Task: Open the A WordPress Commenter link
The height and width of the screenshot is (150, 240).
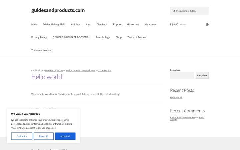Action: [x=182, y=117]
